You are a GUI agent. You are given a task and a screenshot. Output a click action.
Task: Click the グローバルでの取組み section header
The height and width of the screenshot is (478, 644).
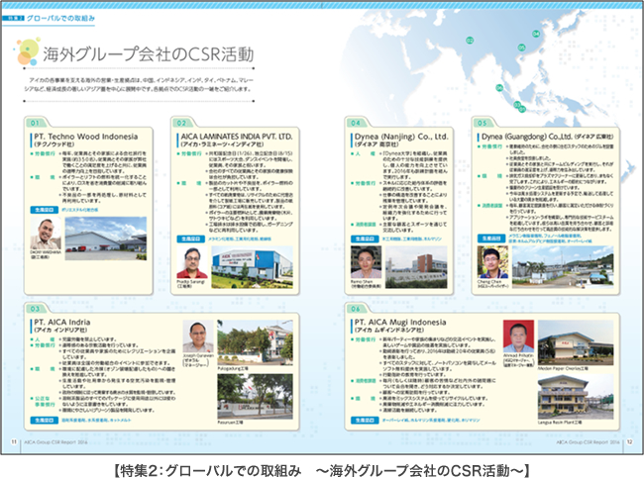click(x=60, y=18)
